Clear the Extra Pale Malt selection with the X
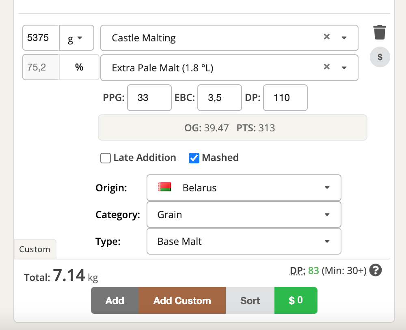The image size is (406, 330). (326, 67)
